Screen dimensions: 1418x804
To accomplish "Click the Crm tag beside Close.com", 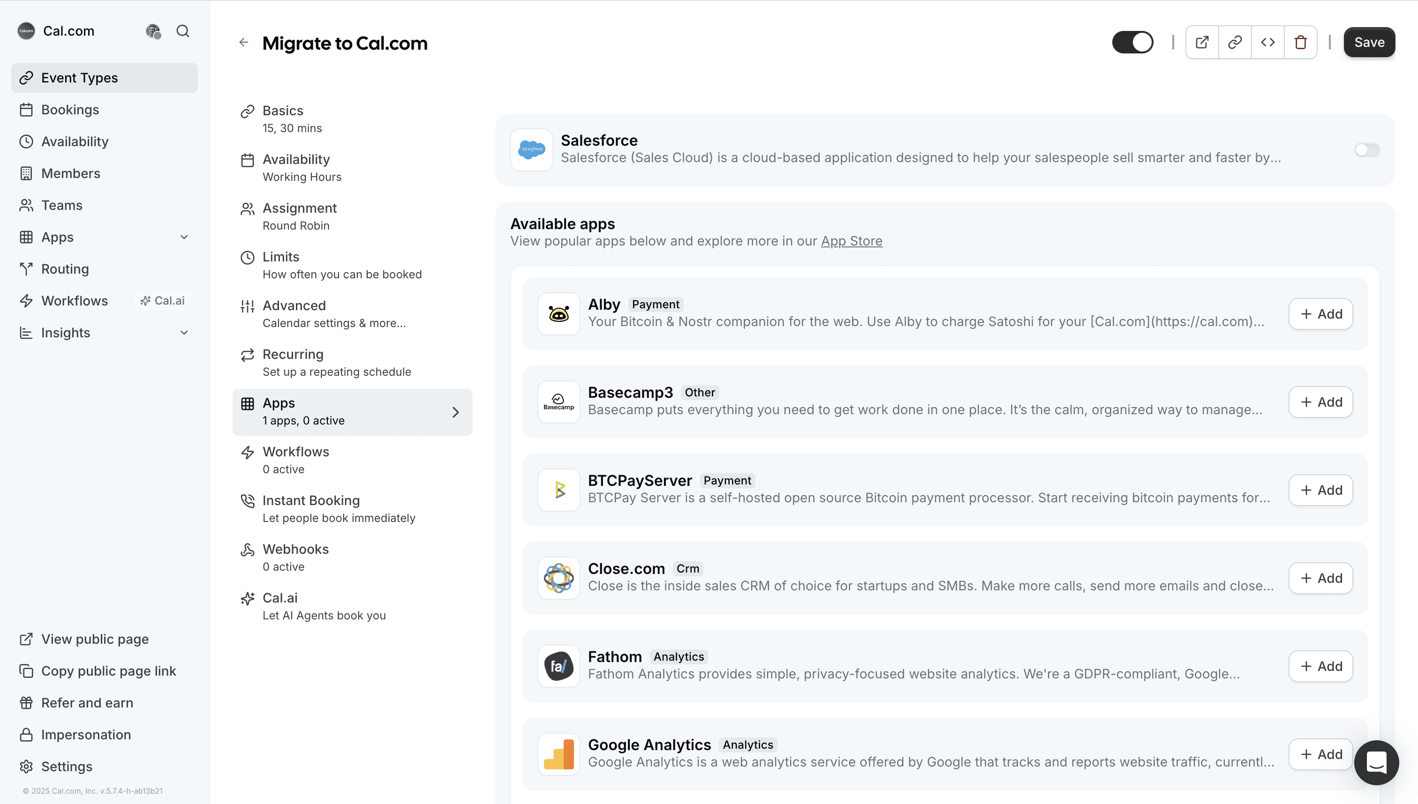I will [x=688, y=569].
